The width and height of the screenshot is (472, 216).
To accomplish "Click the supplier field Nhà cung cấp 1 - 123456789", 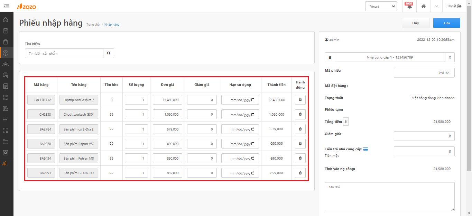I will coord(390,57).
